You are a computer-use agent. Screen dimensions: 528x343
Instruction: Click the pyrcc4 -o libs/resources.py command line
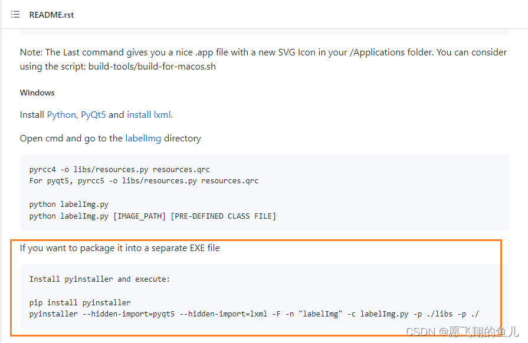(x=120, y=170)
